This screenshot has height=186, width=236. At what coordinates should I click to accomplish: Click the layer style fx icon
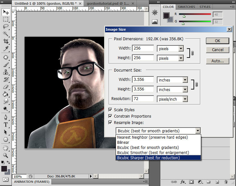pyautogui.click(x=183, y=182)
